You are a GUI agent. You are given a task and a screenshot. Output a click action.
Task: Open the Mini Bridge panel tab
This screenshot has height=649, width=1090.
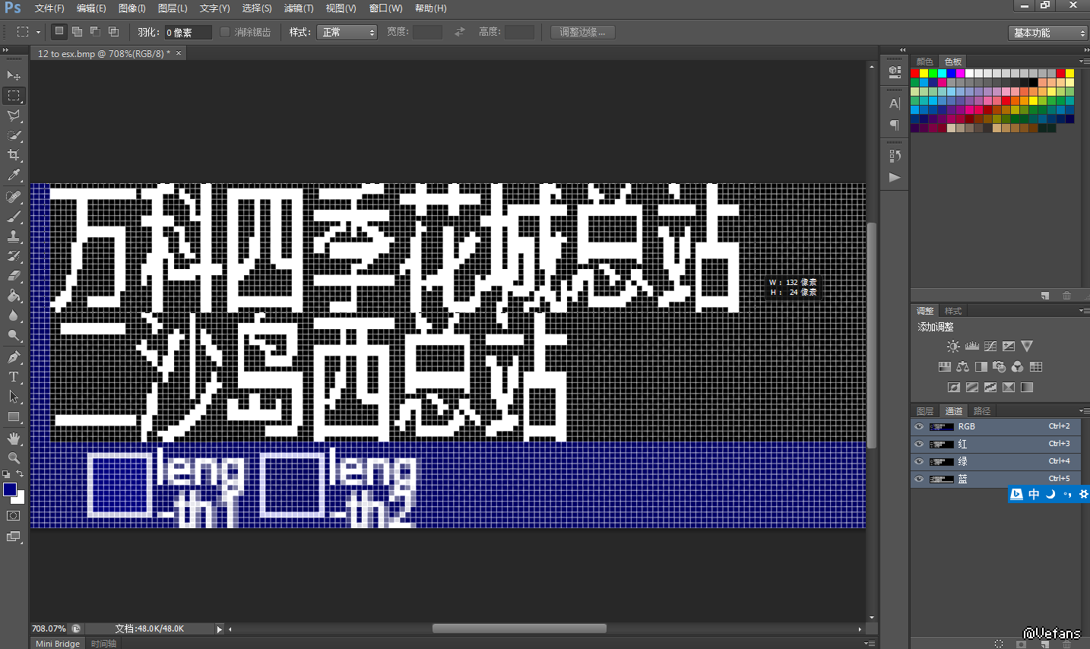58,644
